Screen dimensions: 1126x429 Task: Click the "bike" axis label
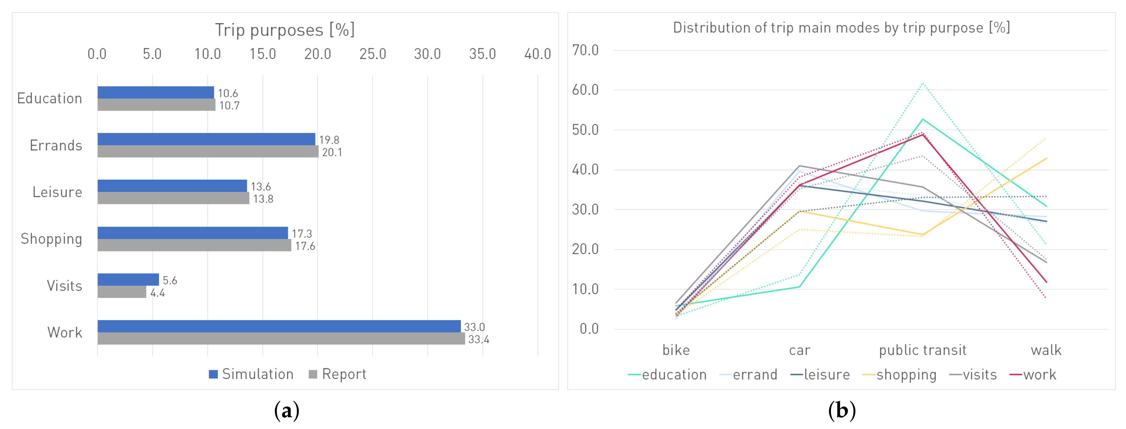(x=676, y=350)
